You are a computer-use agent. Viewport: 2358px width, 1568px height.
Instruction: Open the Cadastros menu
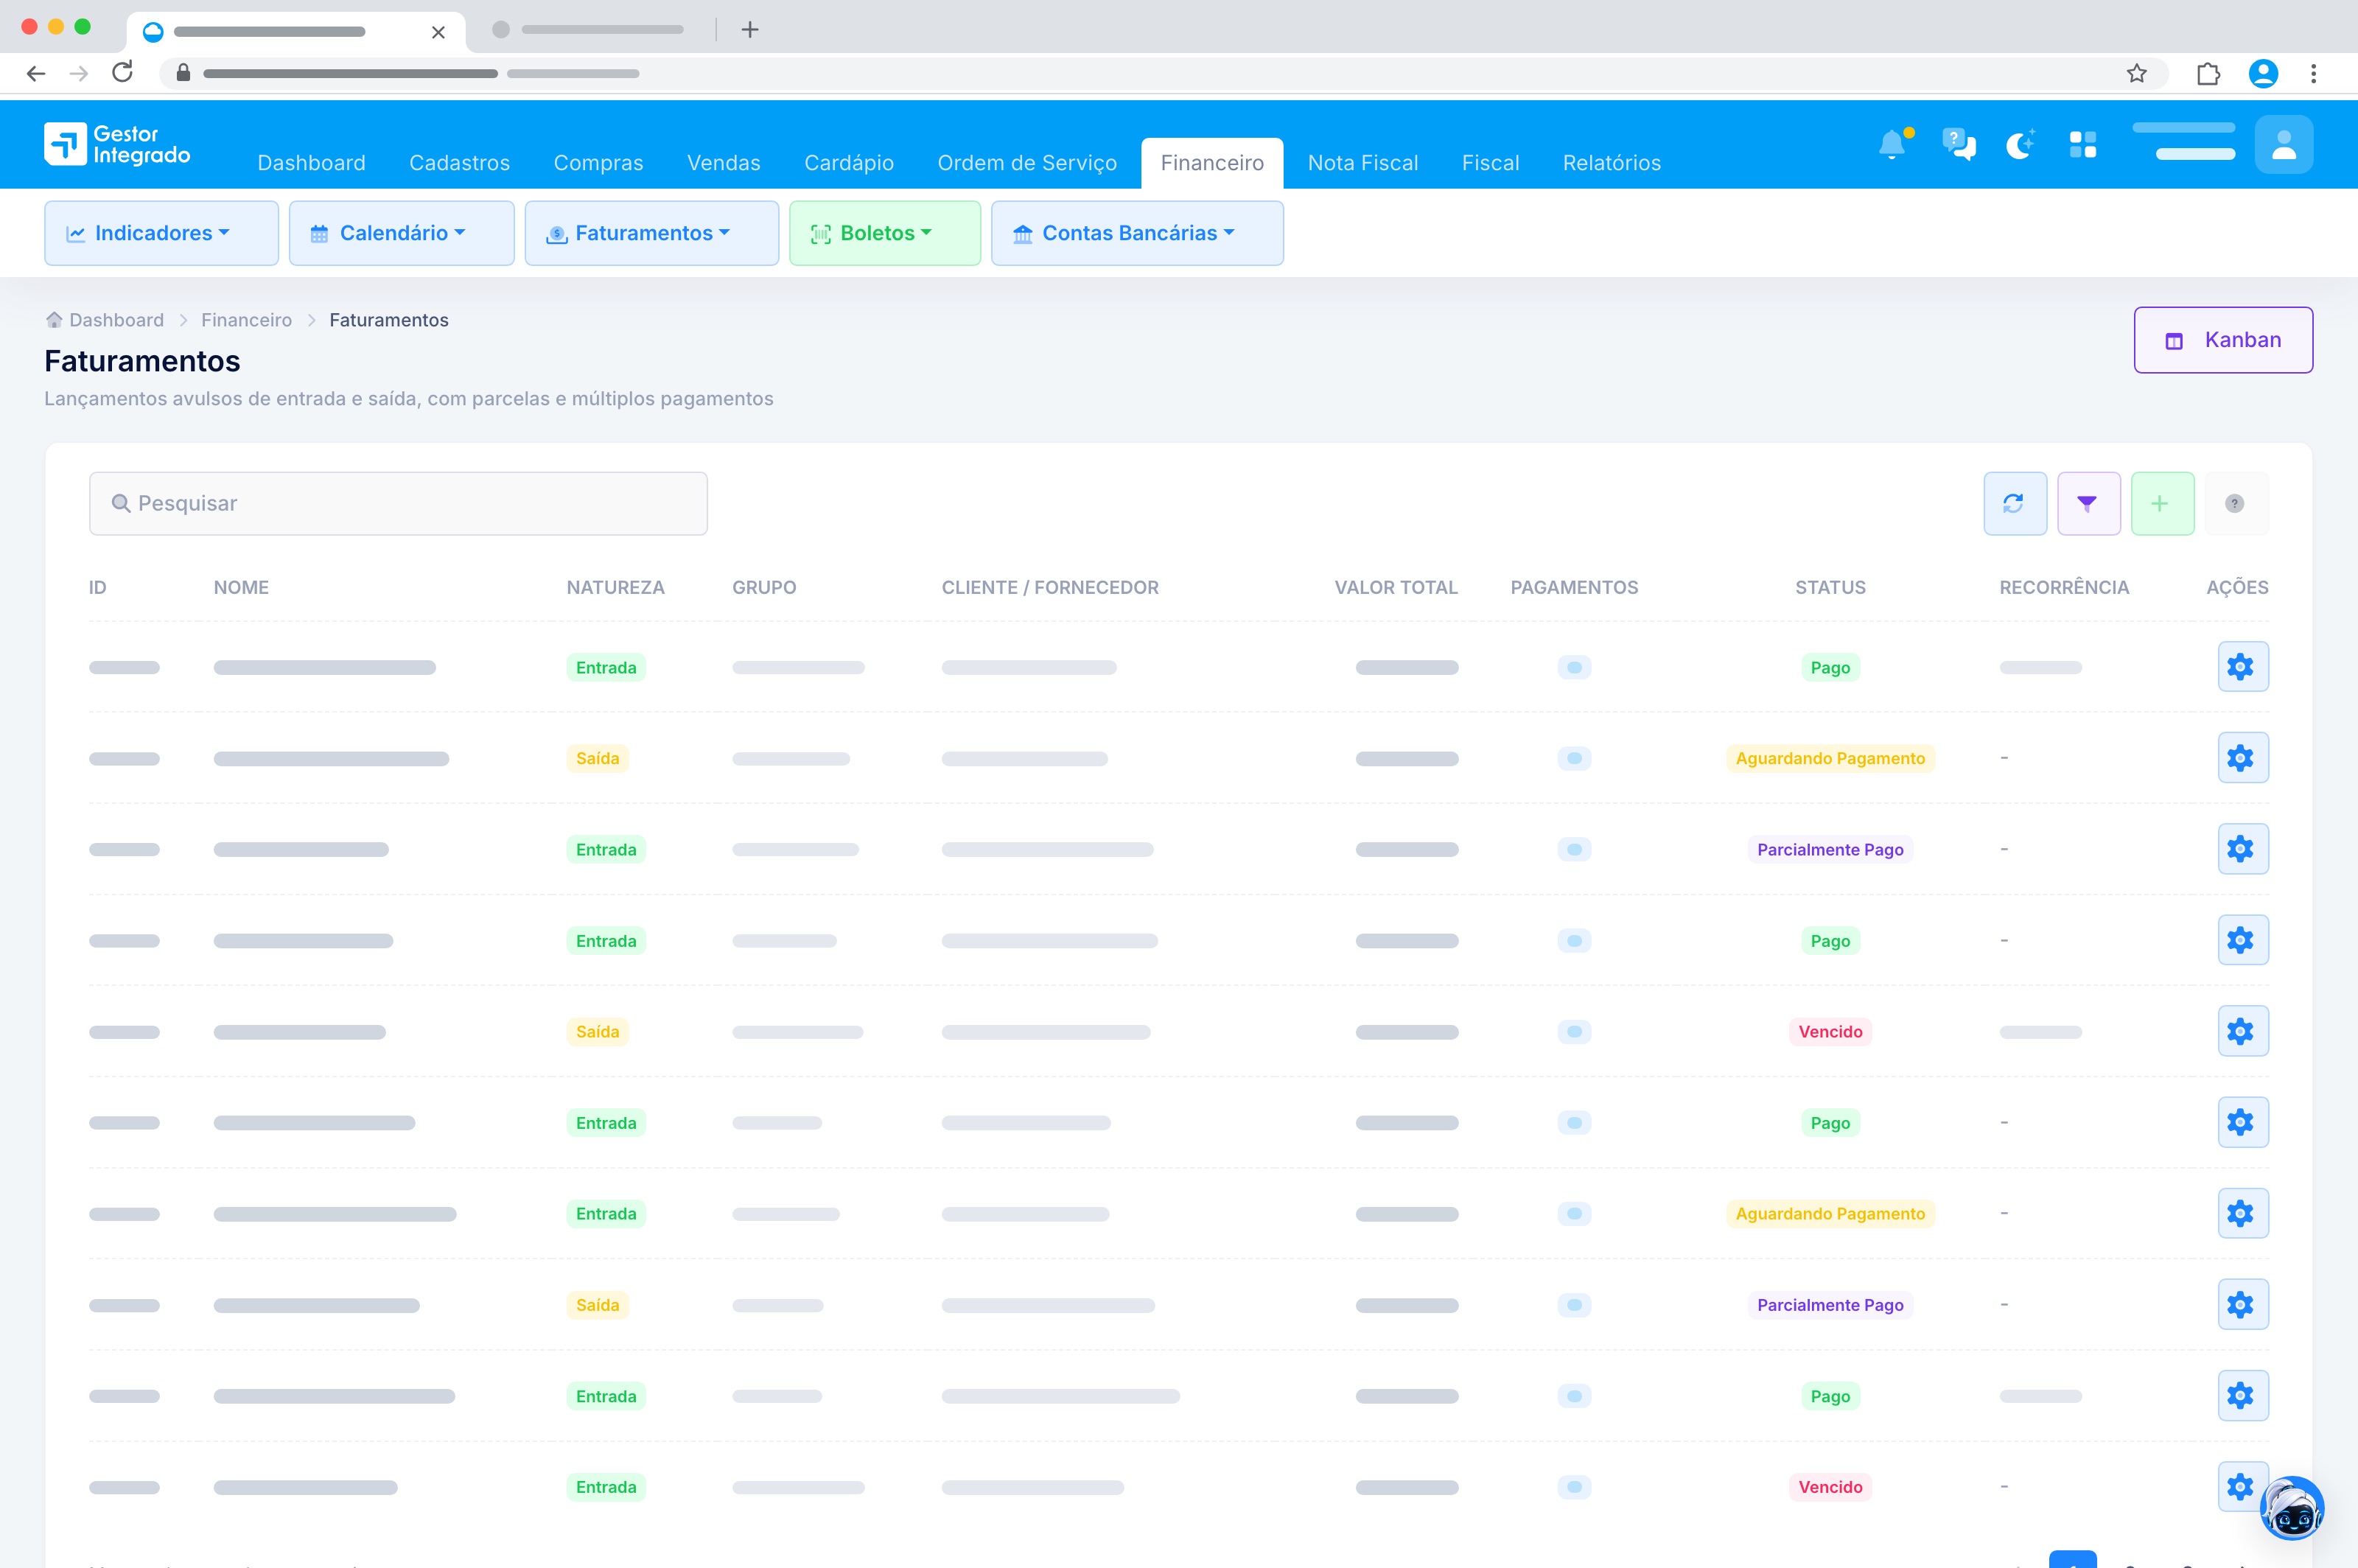(x=460, y=163)
